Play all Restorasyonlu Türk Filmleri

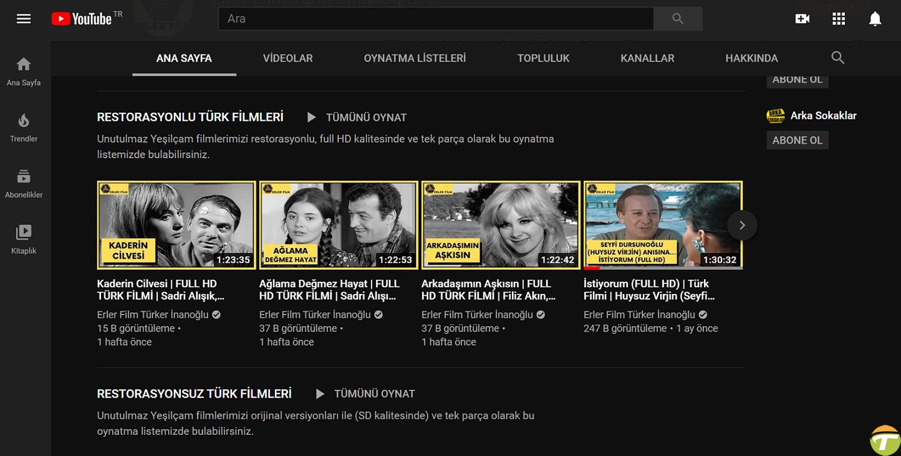[357, 117]
